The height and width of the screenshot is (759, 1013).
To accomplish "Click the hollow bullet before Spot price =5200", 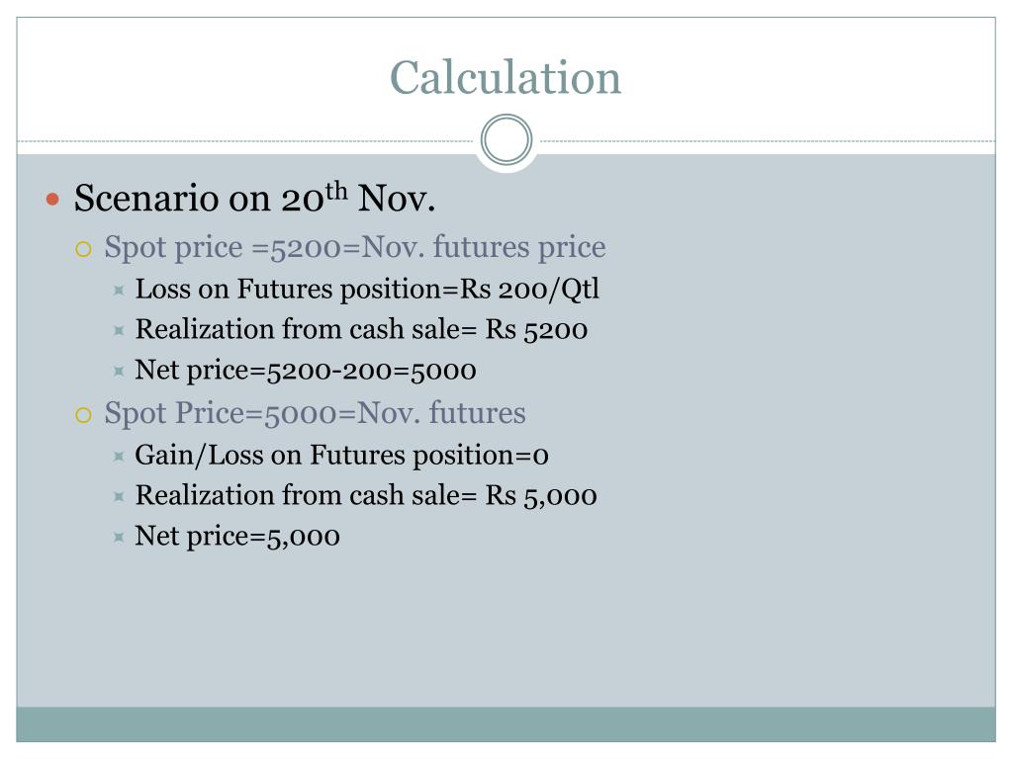I will (83, 248).
